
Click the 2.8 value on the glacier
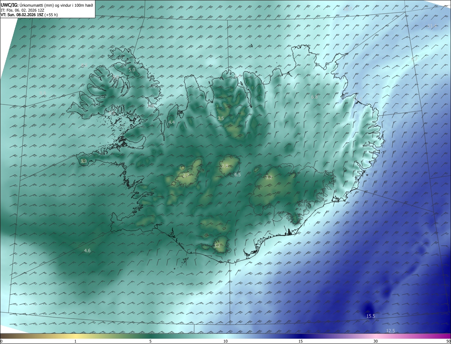pyautogui.click(x=225, y=166)
